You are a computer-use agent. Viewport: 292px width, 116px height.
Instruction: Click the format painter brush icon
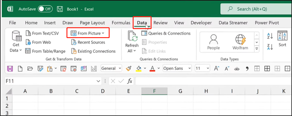tap(128, 68)
